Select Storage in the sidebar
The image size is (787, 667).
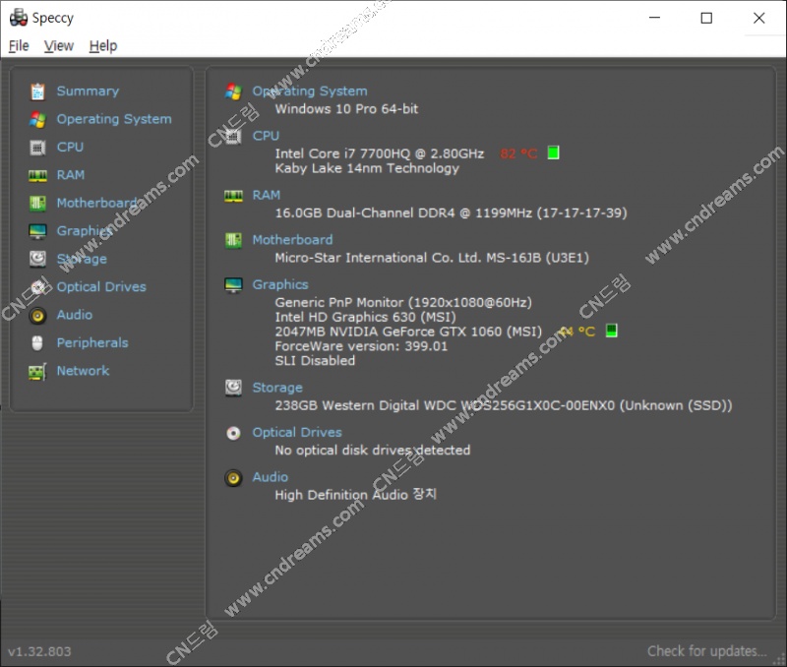pyautogui.click(x=82, y=259)
